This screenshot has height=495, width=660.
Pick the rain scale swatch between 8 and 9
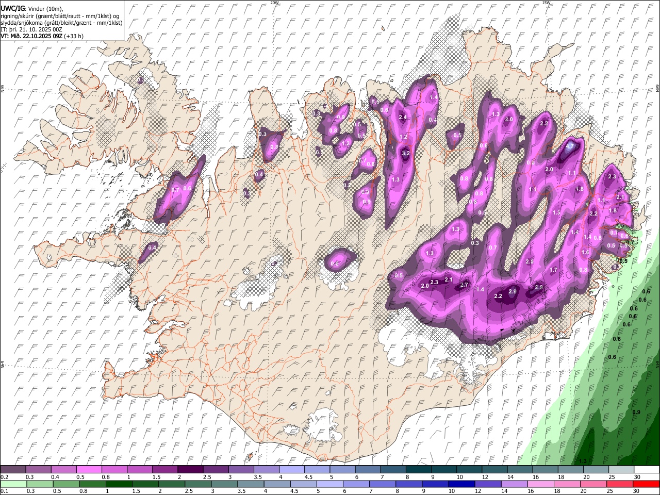pos(409,484)
